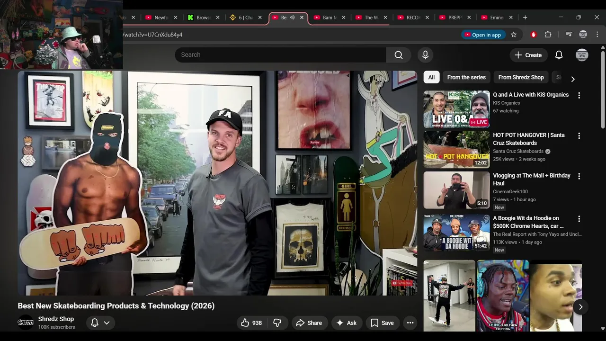Bookmark this page with the star icon
Image resolution: width=606 pixels, height=341 pixels.
point(514,35)
